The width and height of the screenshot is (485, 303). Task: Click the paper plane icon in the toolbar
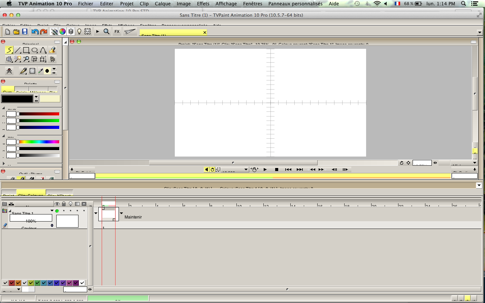click(130, 32)
